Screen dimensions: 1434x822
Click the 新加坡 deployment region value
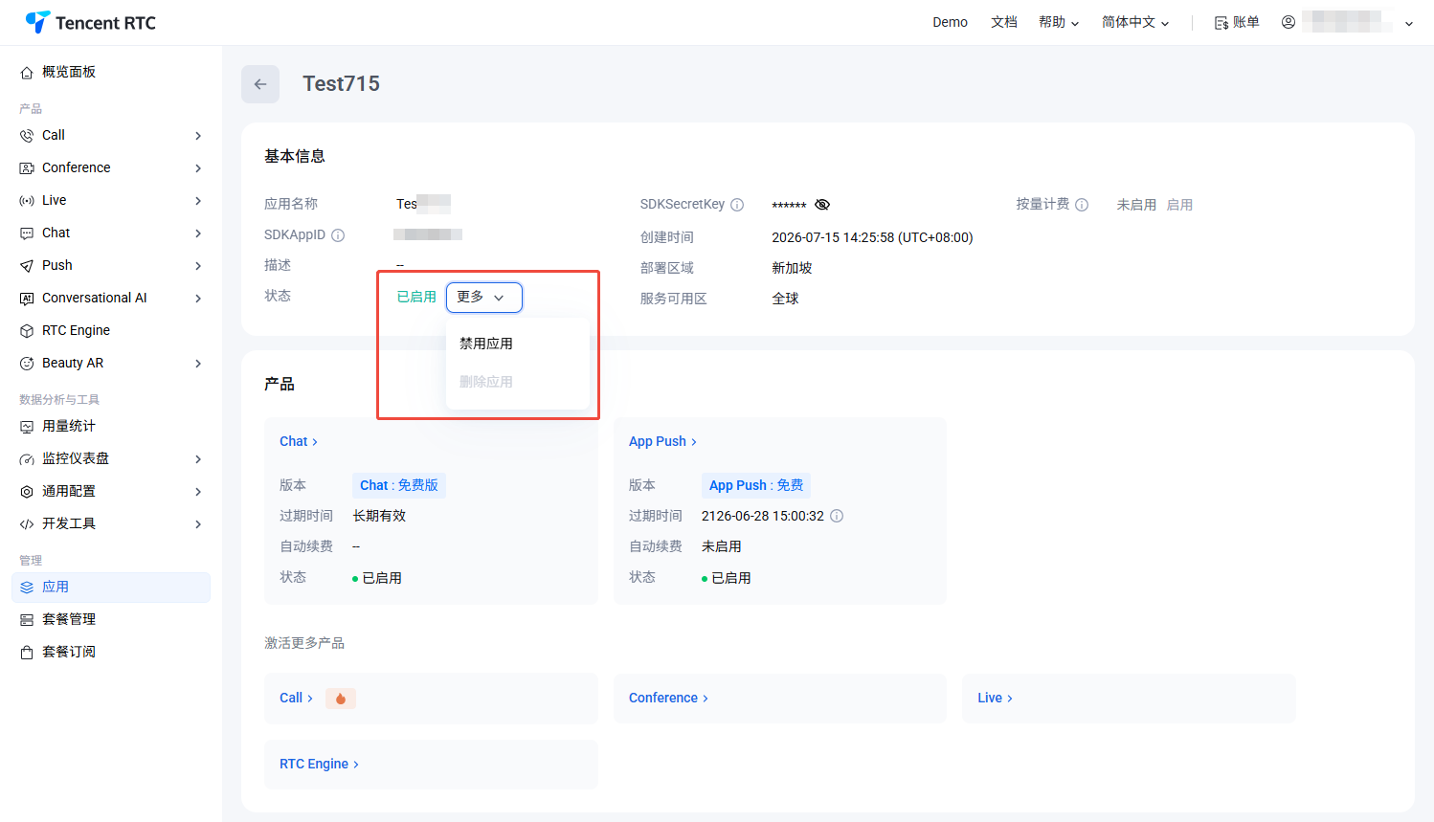pos(792,268)
